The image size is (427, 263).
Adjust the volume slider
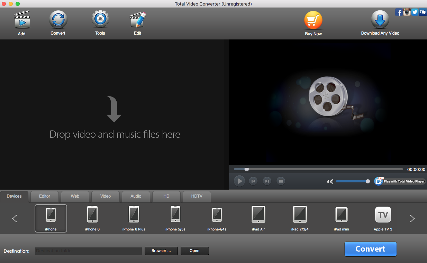(x=352, y=181)
